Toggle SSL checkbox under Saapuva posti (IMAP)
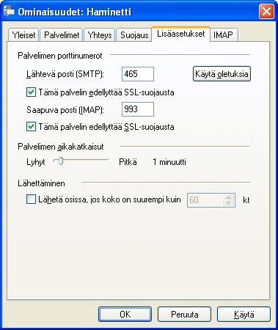Screen dimensions: 278x330 (x=31, y=127)
